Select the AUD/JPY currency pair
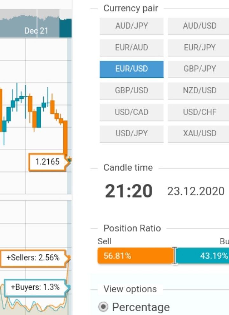The width and height of the screenshot is (229, 315). 132,26
